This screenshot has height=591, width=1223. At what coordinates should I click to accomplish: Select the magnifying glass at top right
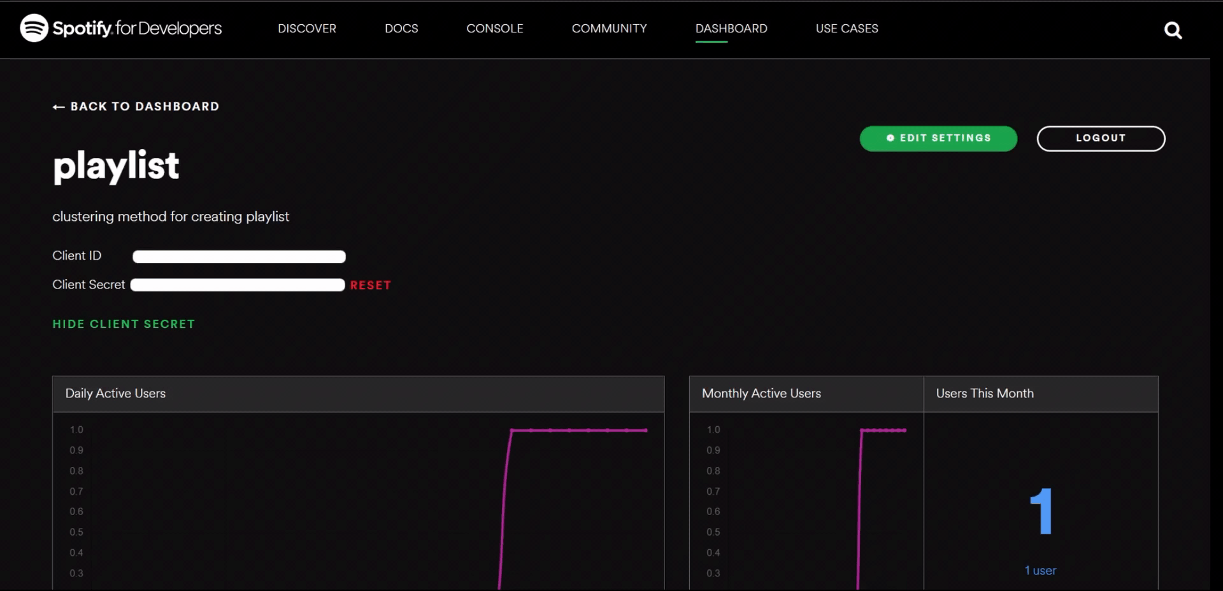coord(1173,29)
